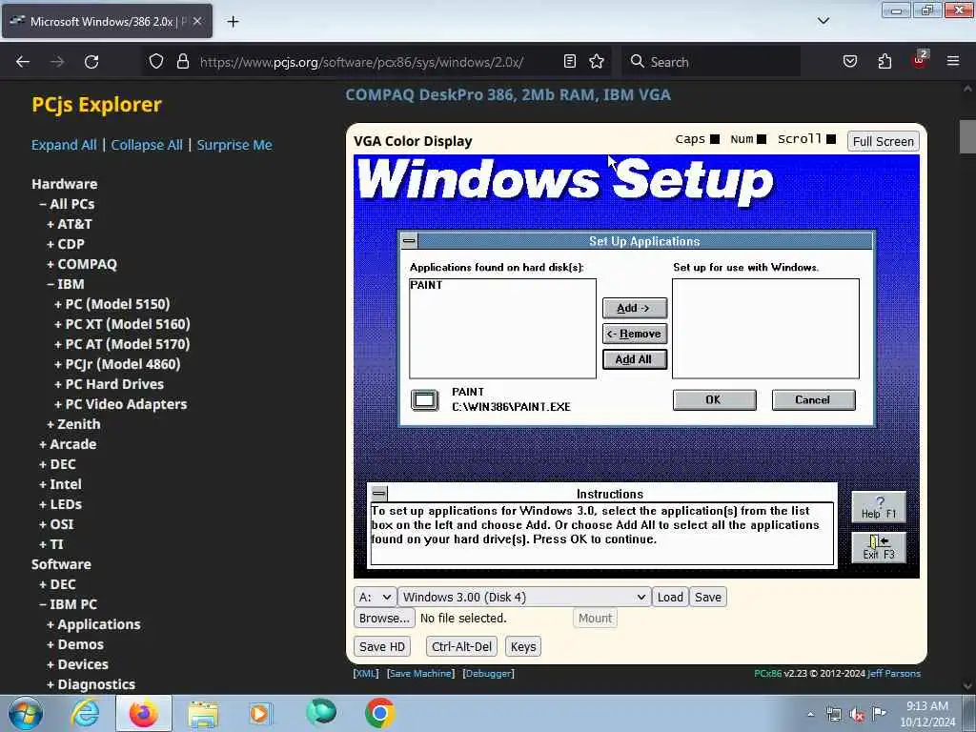Viewport: 976px width, 732px height.
Task: Click the red extension badge icon
Action: (920, 60)
